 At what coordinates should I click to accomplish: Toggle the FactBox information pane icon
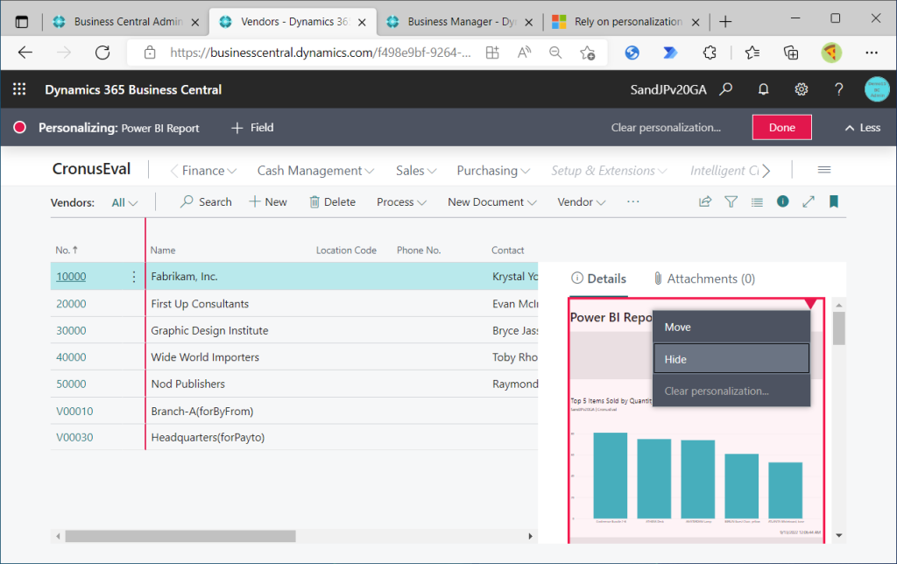(782, 202)
